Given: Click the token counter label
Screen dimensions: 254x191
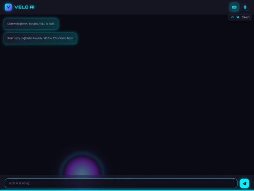Looking at the screenshot, I should [246, 17].
